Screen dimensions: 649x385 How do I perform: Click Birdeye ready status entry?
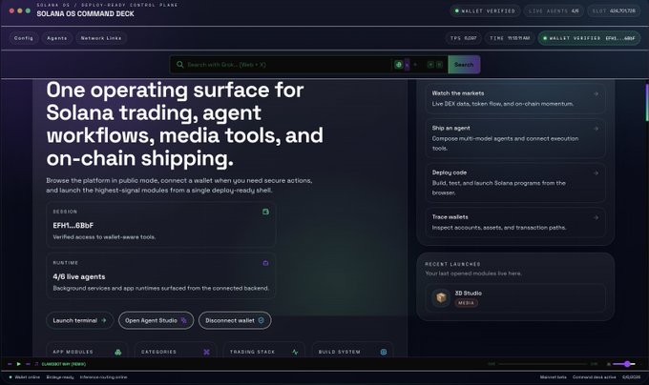pyautogui.click(x=60, y=377)
